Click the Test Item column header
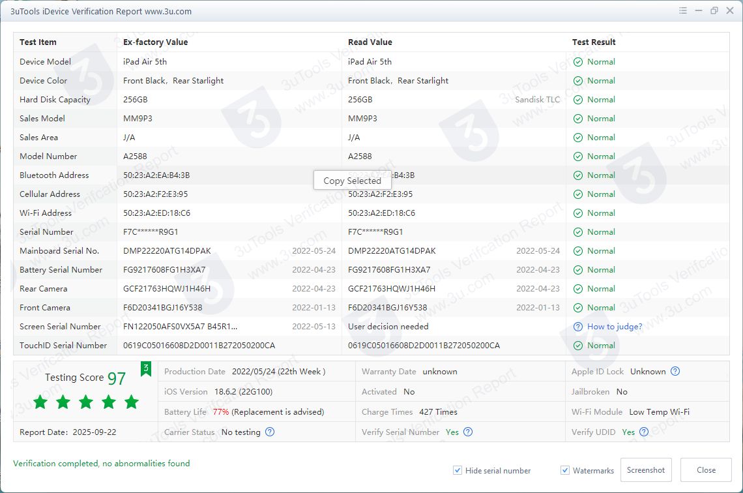 [38, 42]
